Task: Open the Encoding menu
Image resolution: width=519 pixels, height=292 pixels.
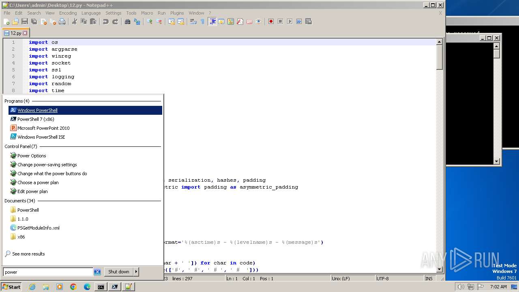Action: pos(68,13)
